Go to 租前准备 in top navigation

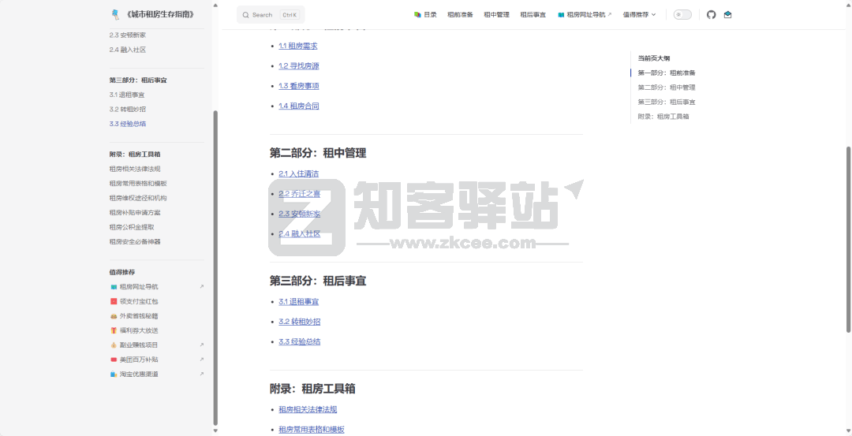pyautogui.click(x=460, y=15)
